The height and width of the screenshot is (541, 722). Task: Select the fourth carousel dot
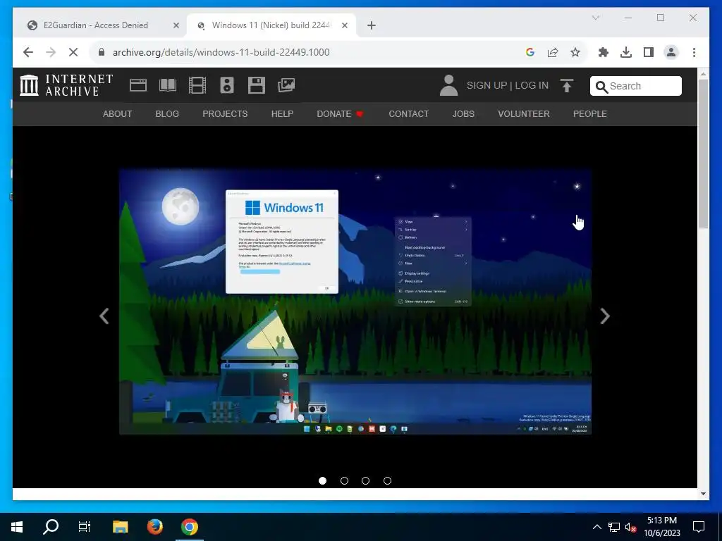click(x=387, y=480)
